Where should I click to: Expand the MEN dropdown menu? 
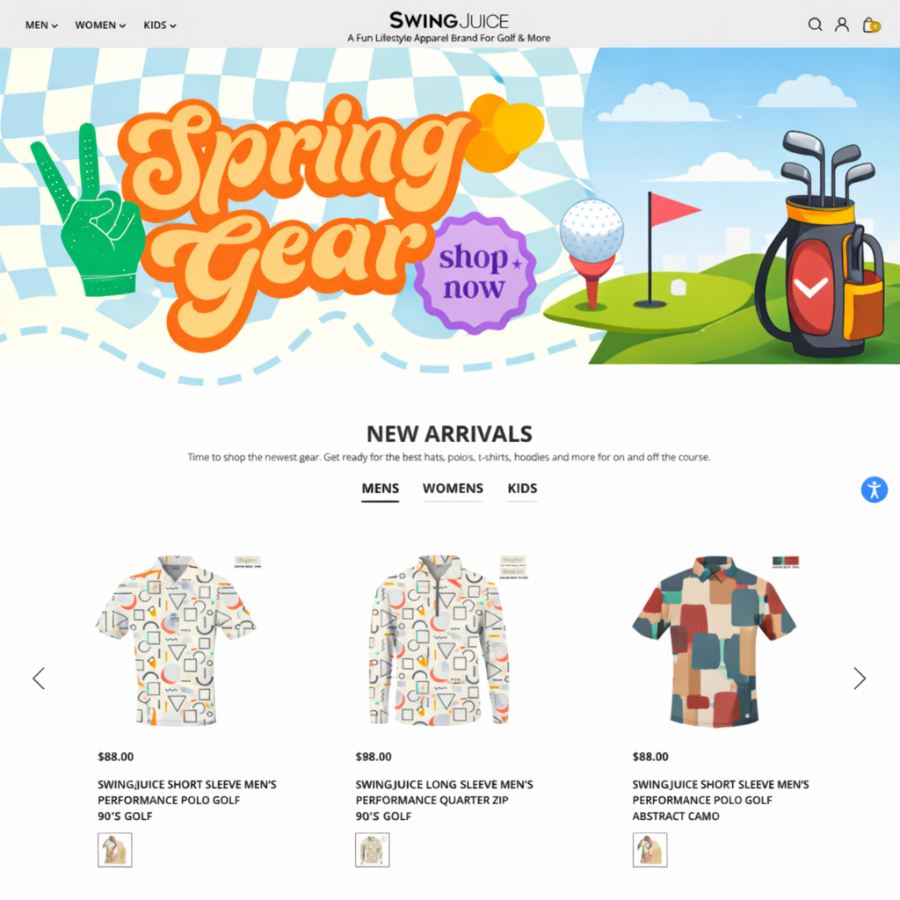click(x=41, y=25)
